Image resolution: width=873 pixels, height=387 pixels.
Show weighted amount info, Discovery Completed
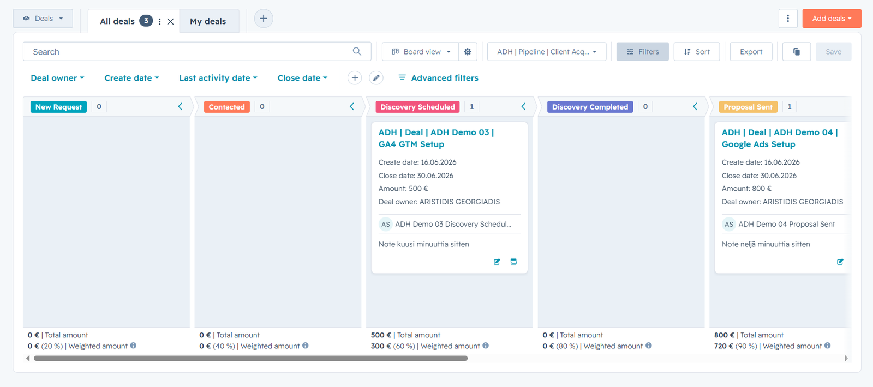pyautogui.click(x=649, y=346)
